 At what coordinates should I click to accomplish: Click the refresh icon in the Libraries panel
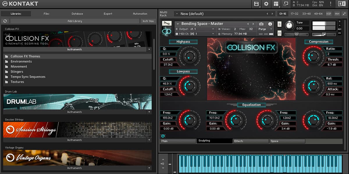5,21
